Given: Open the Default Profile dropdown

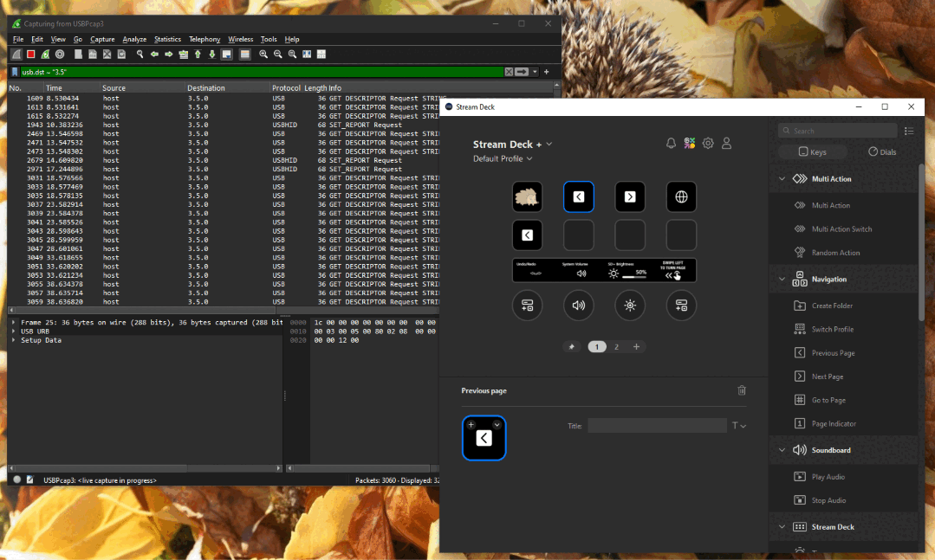Looking at the screenshot, I should pyautogui.click(x=503, y=159).
